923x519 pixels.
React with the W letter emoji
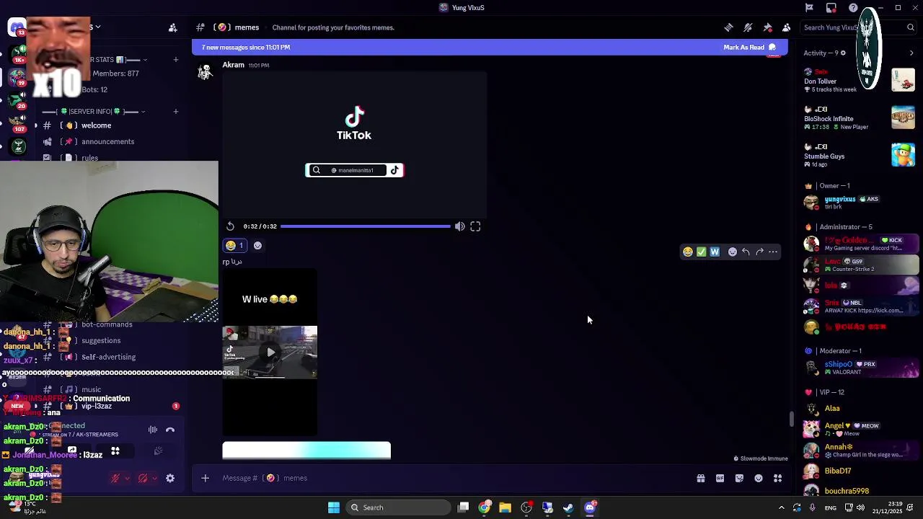715,252
